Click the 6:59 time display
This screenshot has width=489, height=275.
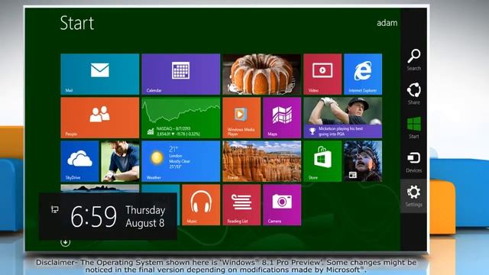tap(93, 216)
